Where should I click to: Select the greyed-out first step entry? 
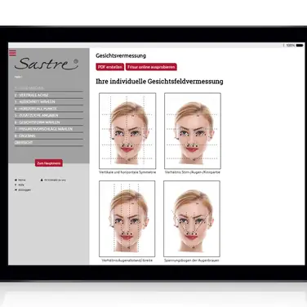49,88
